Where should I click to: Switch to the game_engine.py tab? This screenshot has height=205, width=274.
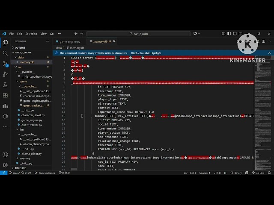70,41
